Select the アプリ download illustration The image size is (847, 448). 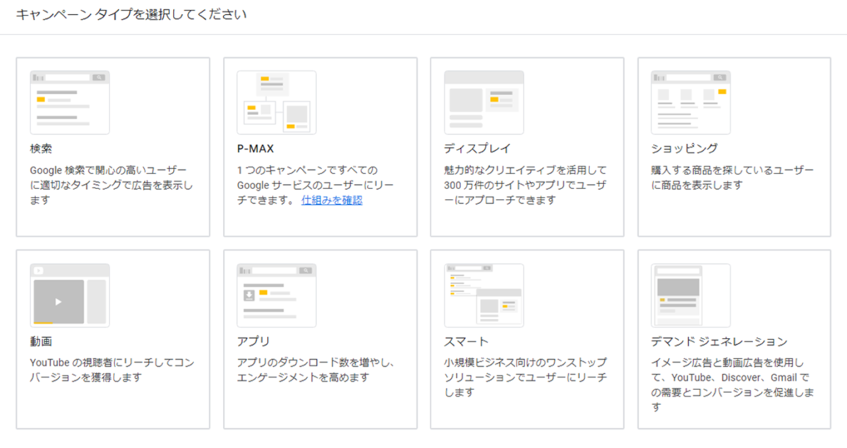tap(277, 295)
